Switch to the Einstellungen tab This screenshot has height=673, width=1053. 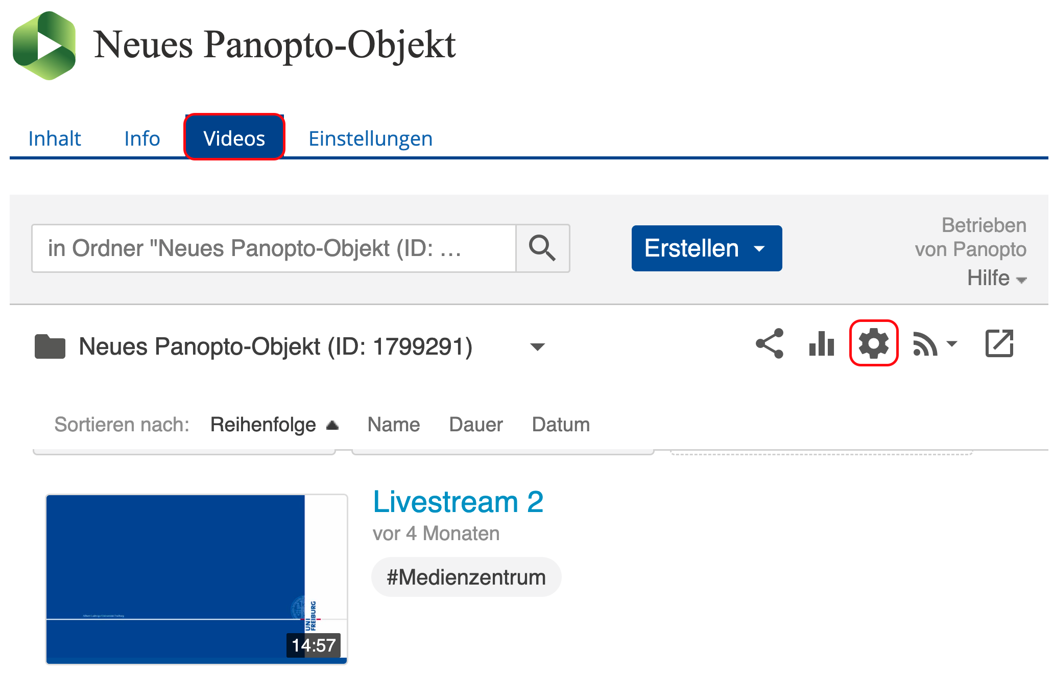(370, 138)
